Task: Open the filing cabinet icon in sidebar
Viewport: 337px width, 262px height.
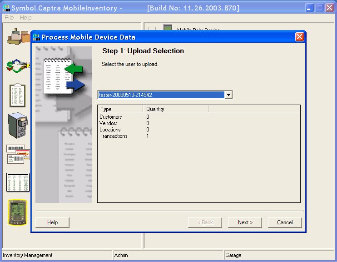Action: [x=18, y=125]
